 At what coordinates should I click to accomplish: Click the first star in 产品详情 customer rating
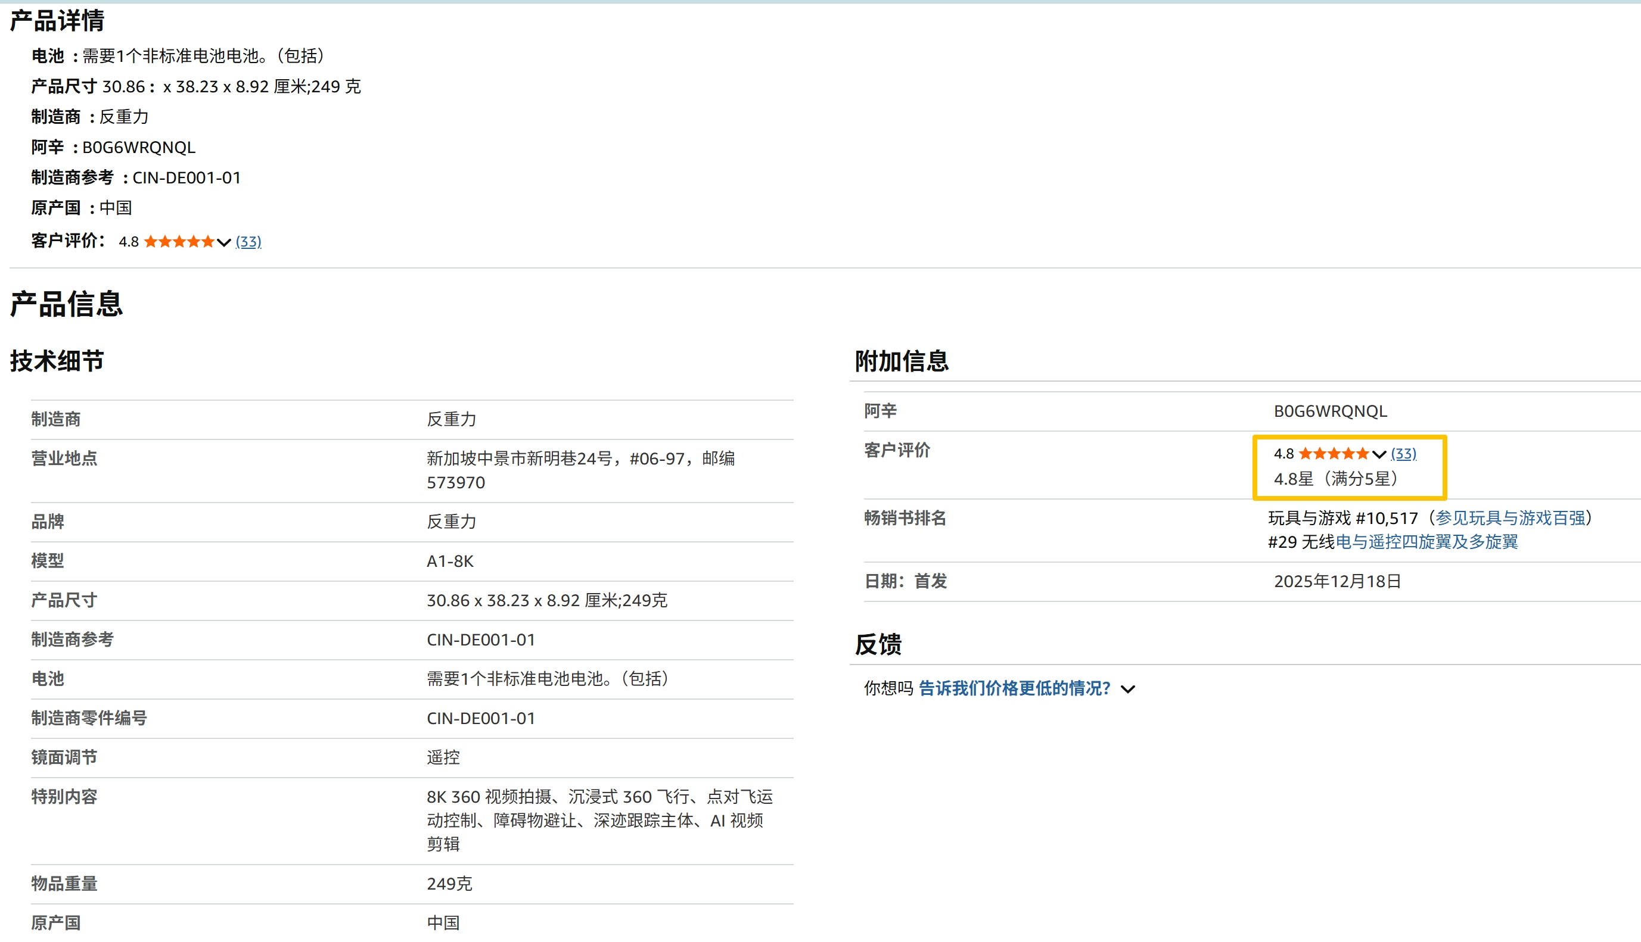(x=151, y=242)
